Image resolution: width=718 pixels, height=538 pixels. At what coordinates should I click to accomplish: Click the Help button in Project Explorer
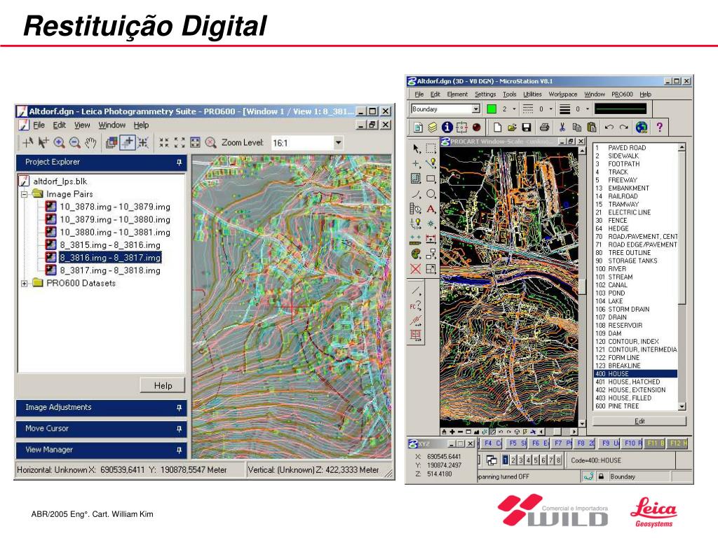(163, 386)
